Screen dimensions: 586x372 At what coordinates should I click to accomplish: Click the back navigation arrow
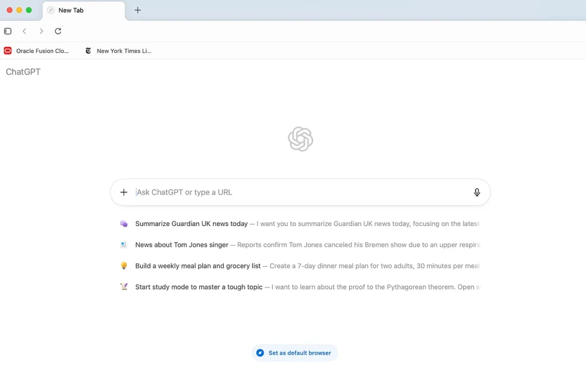[x=25, y=31]
